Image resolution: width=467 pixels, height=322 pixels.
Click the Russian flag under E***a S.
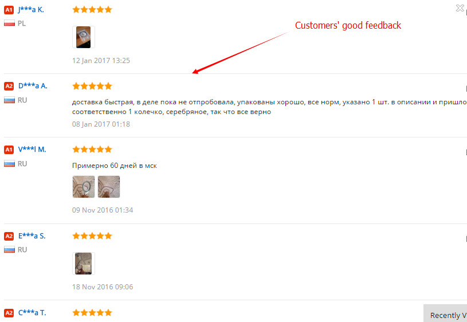coord(9,249)
